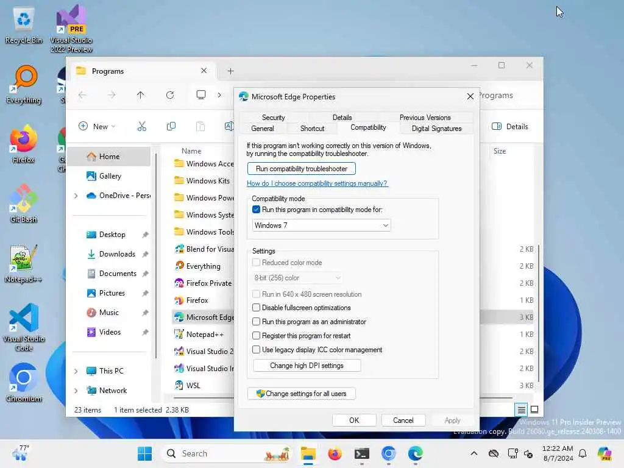624x468 pixels.
Task: Sort by the Name column header
Action: click(191, 151)
